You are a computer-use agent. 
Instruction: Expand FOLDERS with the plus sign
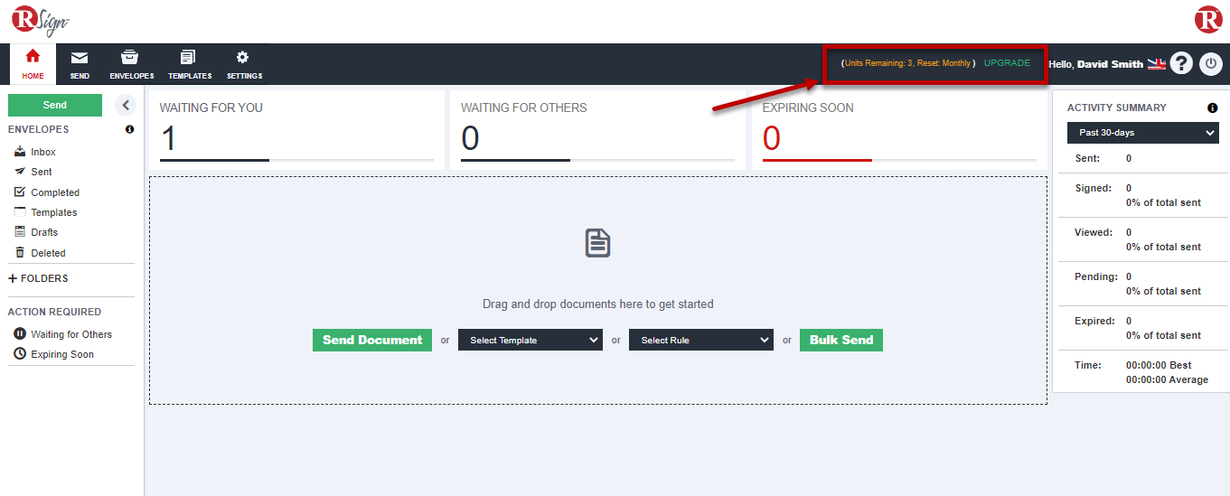[13, 278]
